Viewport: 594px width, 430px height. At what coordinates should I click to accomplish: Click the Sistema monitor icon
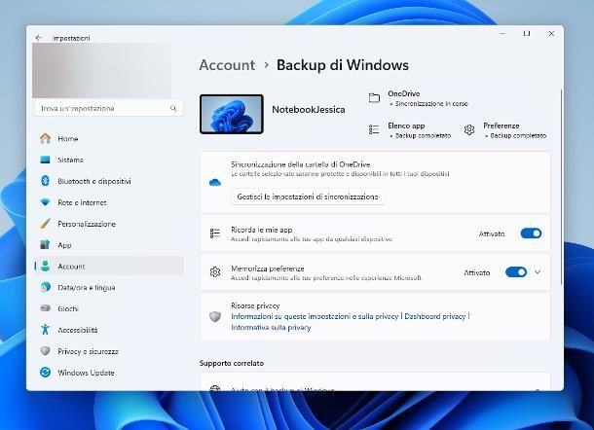(x=45, y=160)
